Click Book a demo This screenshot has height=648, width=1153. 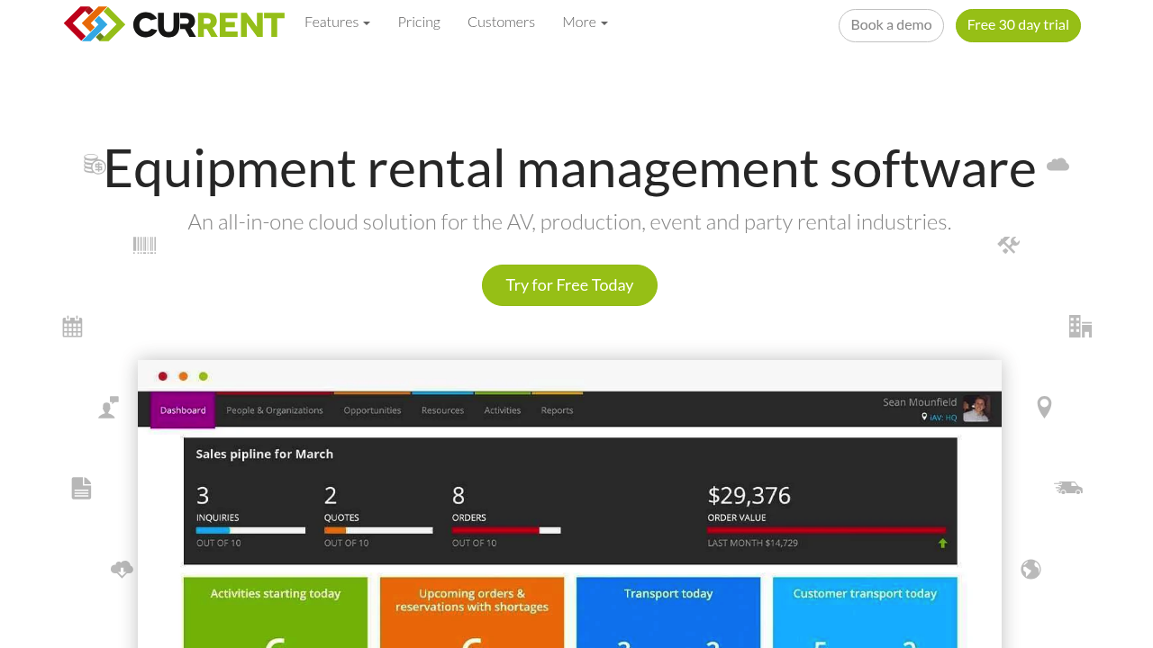coord(891,25)
